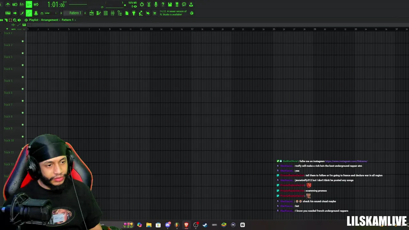Viewport: 409px width, 230px height.
Task: Click bar 17 on the timeline ruler
Action: click(192, 29)
